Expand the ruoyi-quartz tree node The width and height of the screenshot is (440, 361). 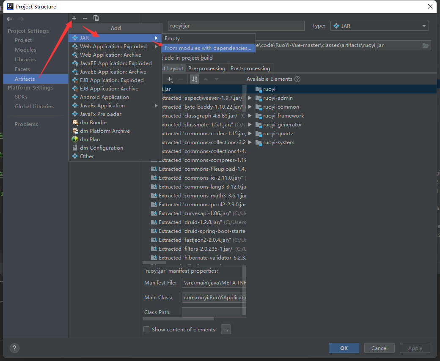[x=250, y=134]
